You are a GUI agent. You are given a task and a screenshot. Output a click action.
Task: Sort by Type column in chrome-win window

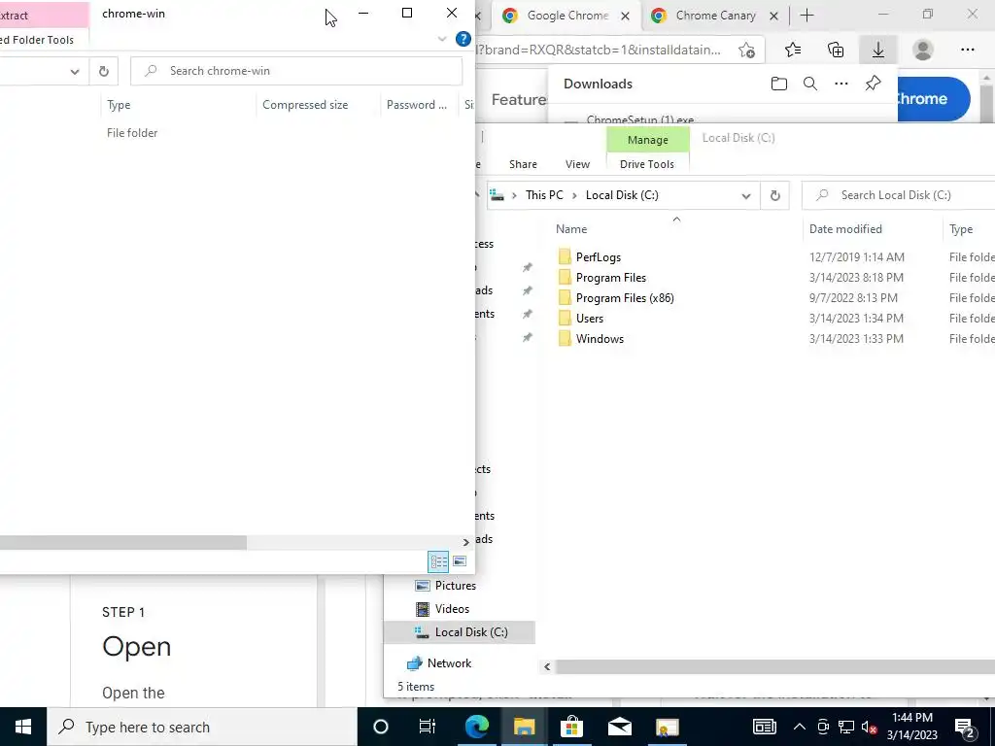119,105
